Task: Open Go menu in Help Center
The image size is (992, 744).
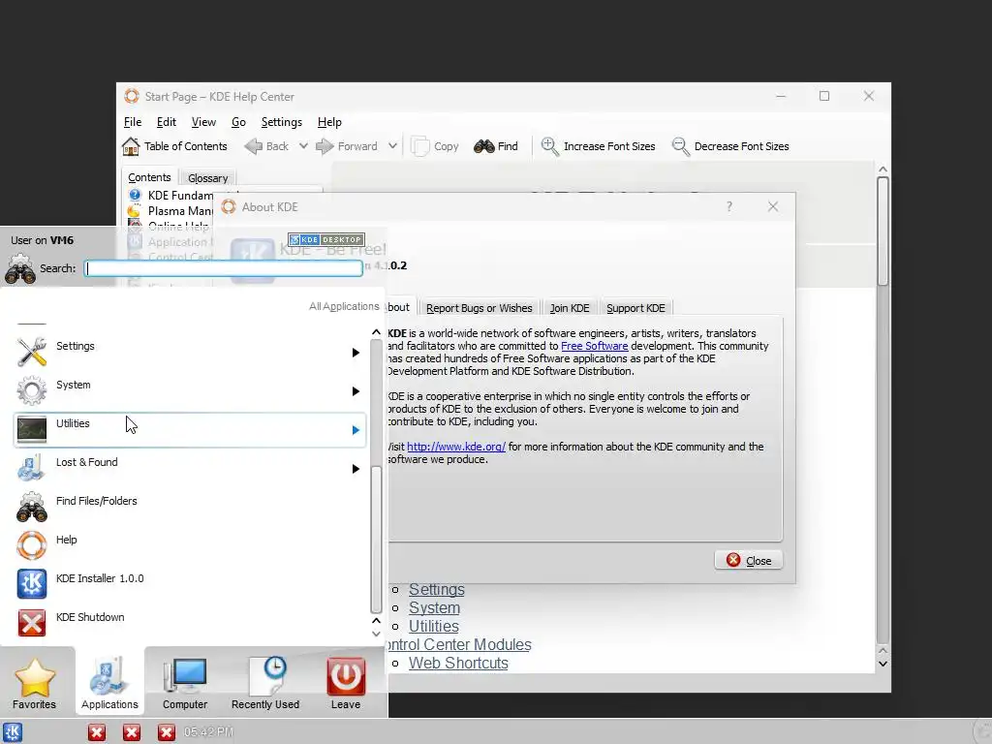Action: tap(238, 122)
